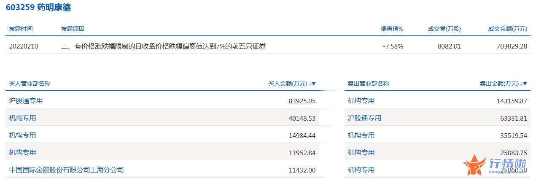Click the 卖出营业部名称 column header
The image size is (533, 178).
[x=368, y=84]
